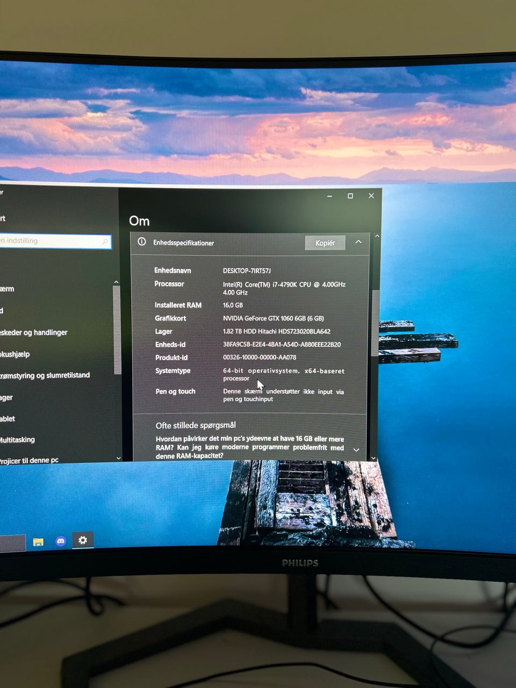Image resolution: width=516 pixels, height=688 pixels.
Task: Open File Explorer from the taskbar
Action: pos(38,541)
